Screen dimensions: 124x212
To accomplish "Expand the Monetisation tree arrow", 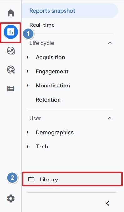I will coord(28,86).
